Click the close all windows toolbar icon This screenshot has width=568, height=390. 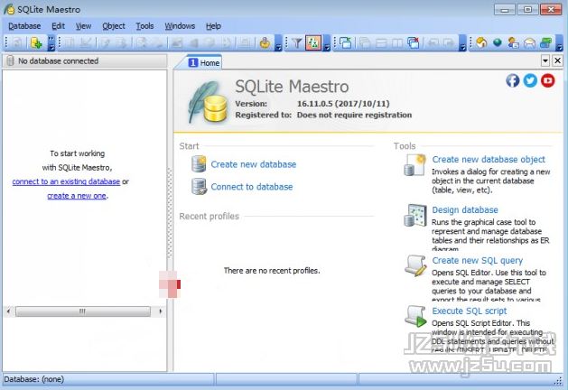click(x=414, y=43)
